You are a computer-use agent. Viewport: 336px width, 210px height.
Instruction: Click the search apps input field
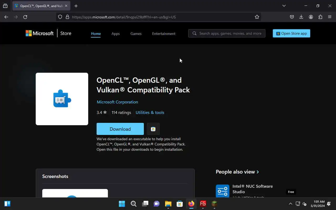(227, 33)
